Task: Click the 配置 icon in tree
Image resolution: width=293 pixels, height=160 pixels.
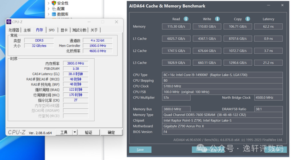Action: click(54, 9)
